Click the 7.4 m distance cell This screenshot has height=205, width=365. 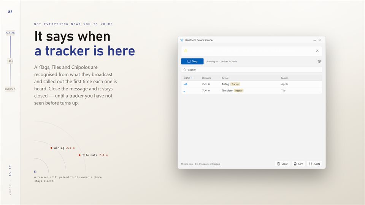coord(206,91)
